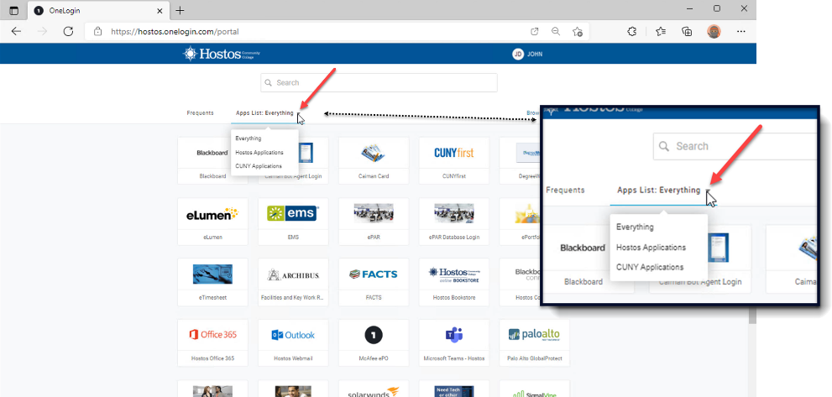Open the browser tab actions menu icon
Viewport: 832px width, 397px height.
coord(13,11)
